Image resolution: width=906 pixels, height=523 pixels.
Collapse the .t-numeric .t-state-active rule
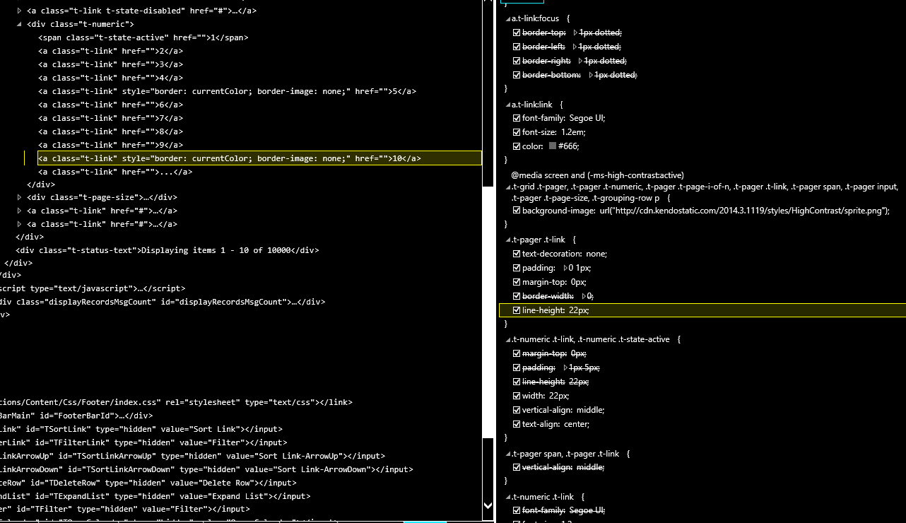point(508,340)
